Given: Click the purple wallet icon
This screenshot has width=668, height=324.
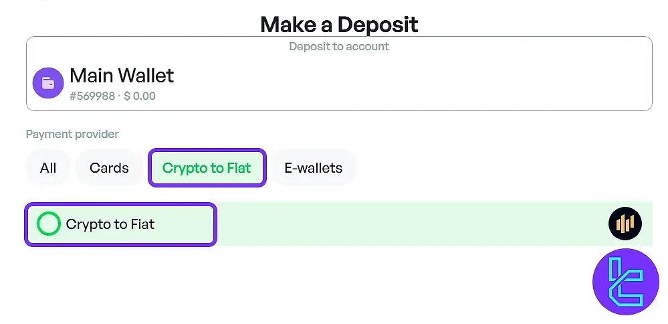Looking at the screenshot, I should pyautogui.click(x=47, y=83).
